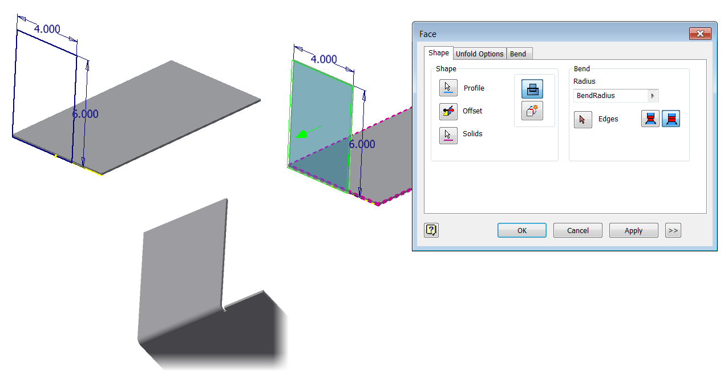This screenshot has height=379, width=728.
Task: Open the BendRadius value flyout arrow
Action: tap(654, 95)
